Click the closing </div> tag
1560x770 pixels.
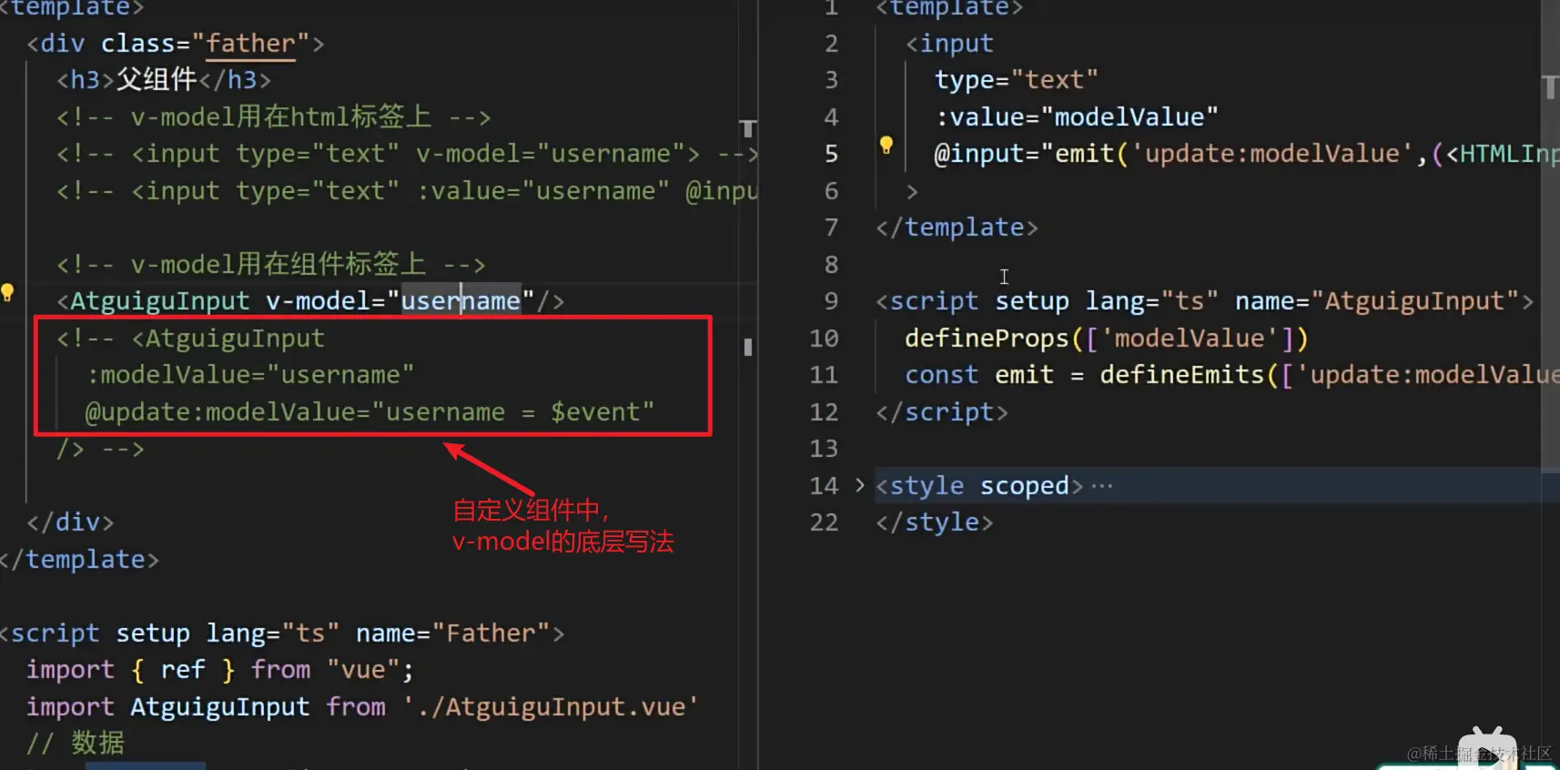[x=70, y=522]
